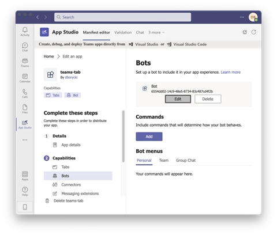Switch to the Validation tab
This screenshot has height=235, width=277.
(123, 32)
